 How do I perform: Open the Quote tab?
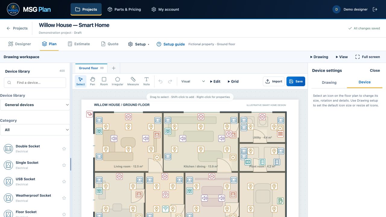click(110, 44)
